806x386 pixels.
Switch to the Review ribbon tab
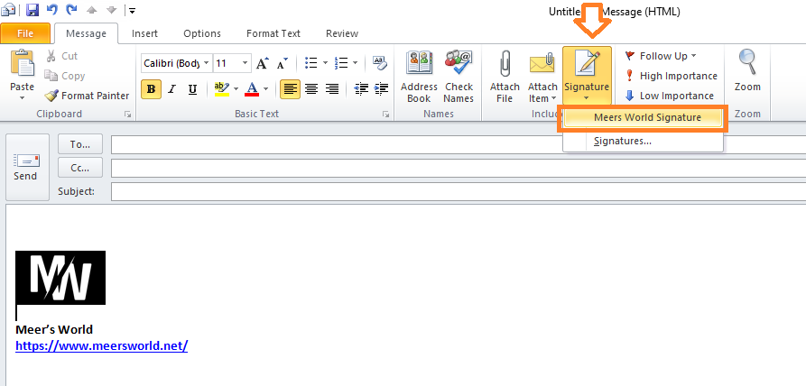coord(342,33)
